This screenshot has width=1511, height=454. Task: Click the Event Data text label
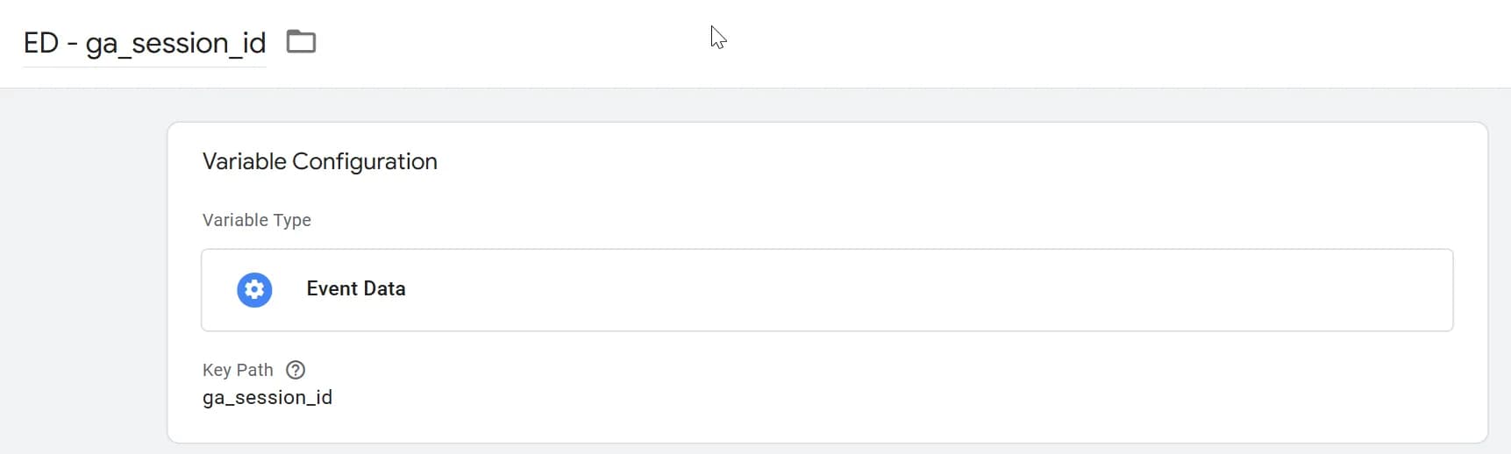356,289
